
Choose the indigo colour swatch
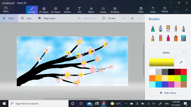(165, 84)
